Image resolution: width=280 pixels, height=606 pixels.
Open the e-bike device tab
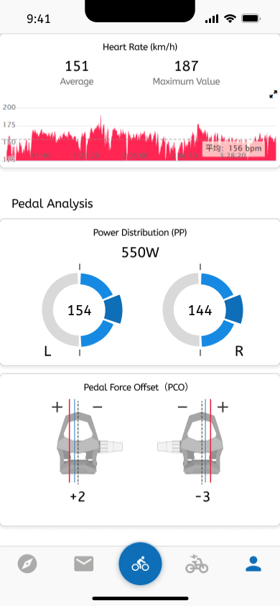197,564
